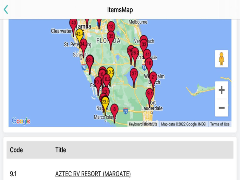Click the ItemsMap page title
240x180 pixels.
[x=120, y=10]
